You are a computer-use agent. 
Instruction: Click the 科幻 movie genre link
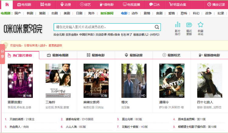[x=196, y=13]
